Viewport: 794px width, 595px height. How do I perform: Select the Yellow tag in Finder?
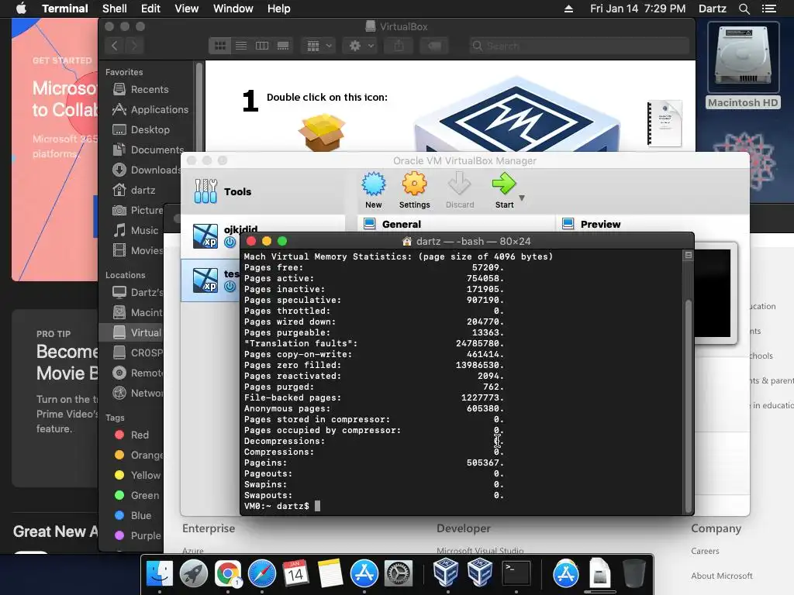(x=137, y=475)
